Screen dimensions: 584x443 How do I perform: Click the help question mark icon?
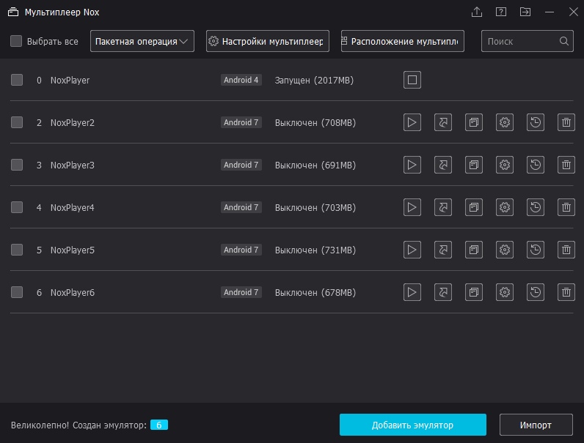pos(501,12)
